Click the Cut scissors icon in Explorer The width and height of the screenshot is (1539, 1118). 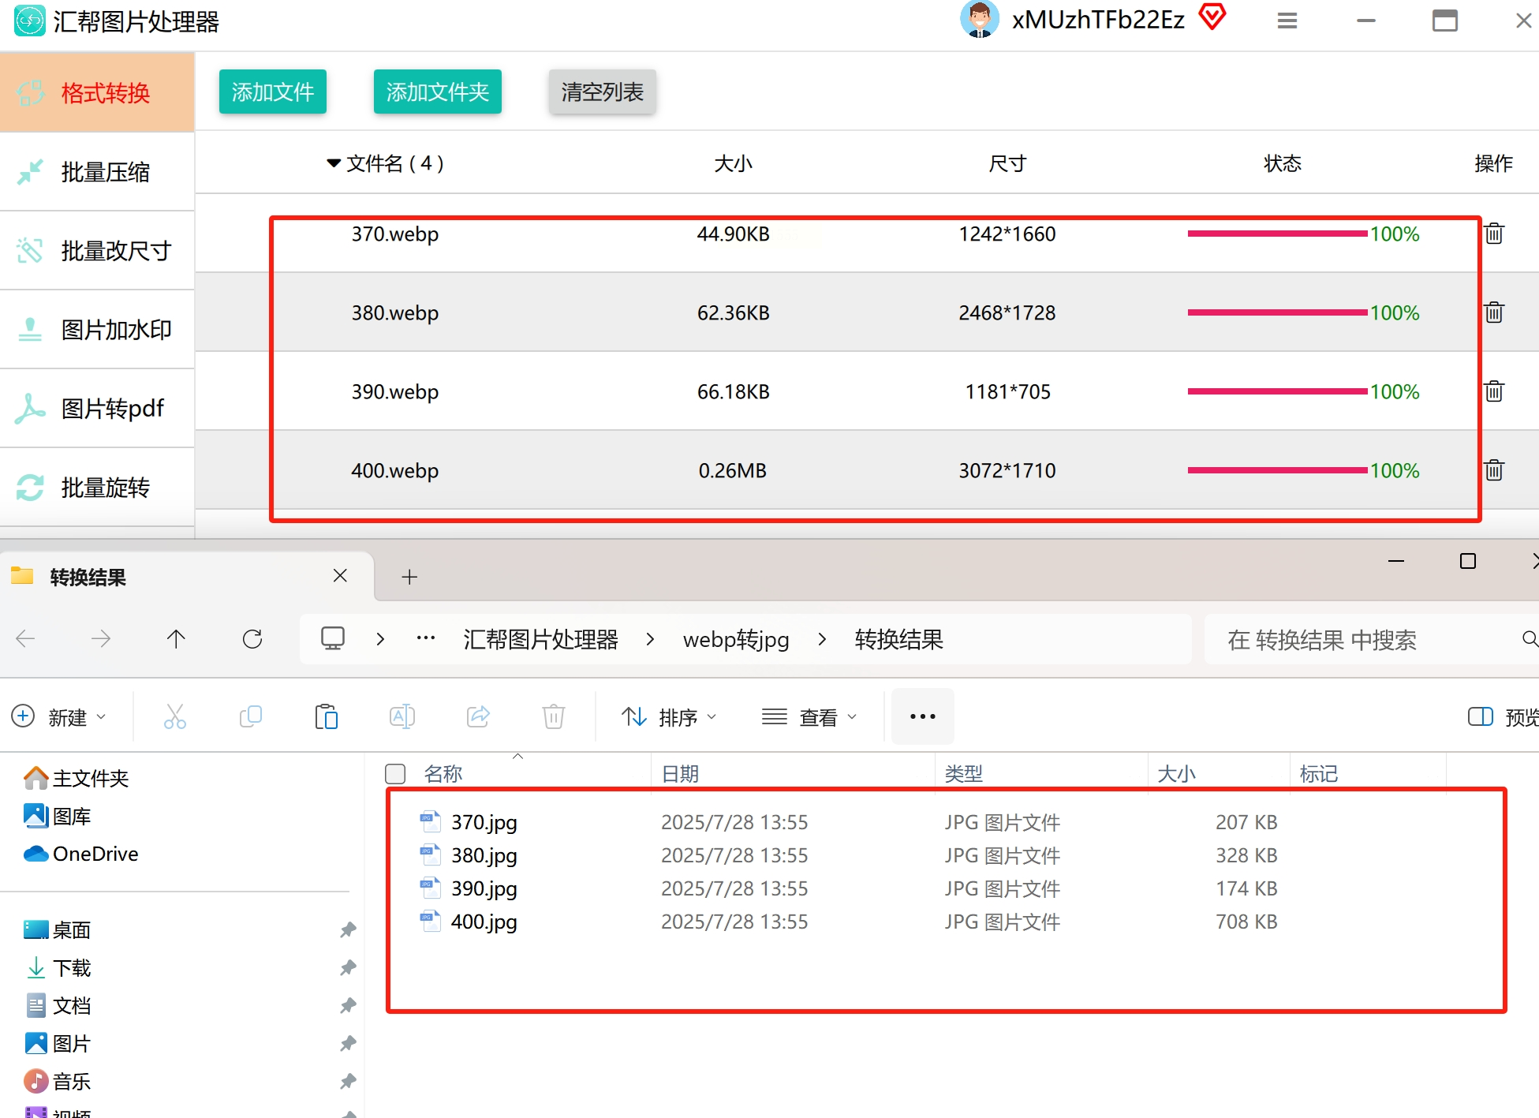click(x=174, y=716)
